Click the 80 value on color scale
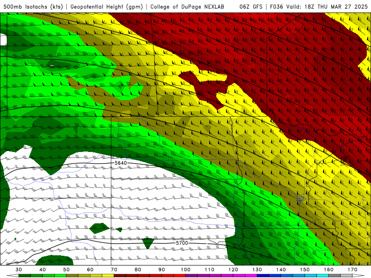This screenshot has height=278, width=371. click(x=138, y=270)
